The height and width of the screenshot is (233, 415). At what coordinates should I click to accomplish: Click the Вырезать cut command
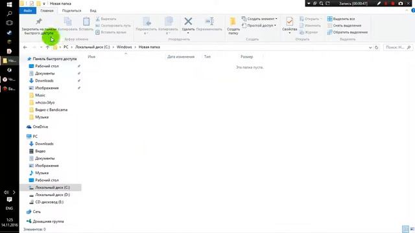click(x=106, y=19)
